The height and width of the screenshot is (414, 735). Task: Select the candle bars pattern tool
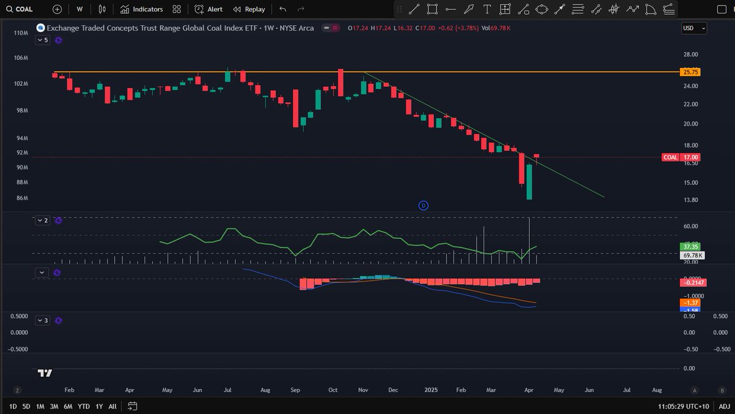(x=614, y=9)
